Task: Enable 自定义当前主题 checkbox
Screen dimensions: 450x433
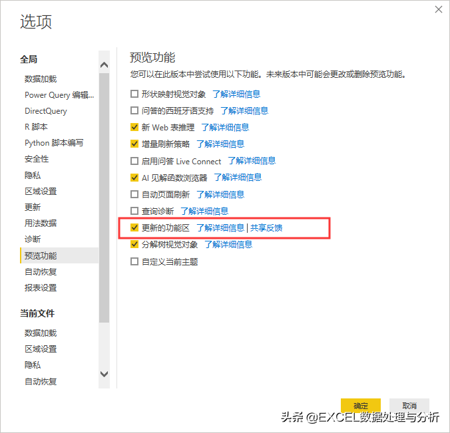Action: 134,261
